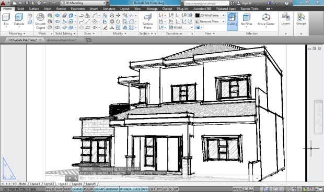The image size is (324, 192).
Task: Toggle LWT lineweight in status bar
Action: pyautogui.click(x=152, y=189)
